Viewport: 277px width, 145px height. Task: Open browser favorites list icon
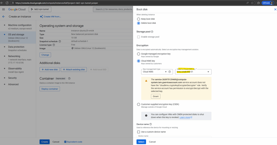tap(259, 3)
